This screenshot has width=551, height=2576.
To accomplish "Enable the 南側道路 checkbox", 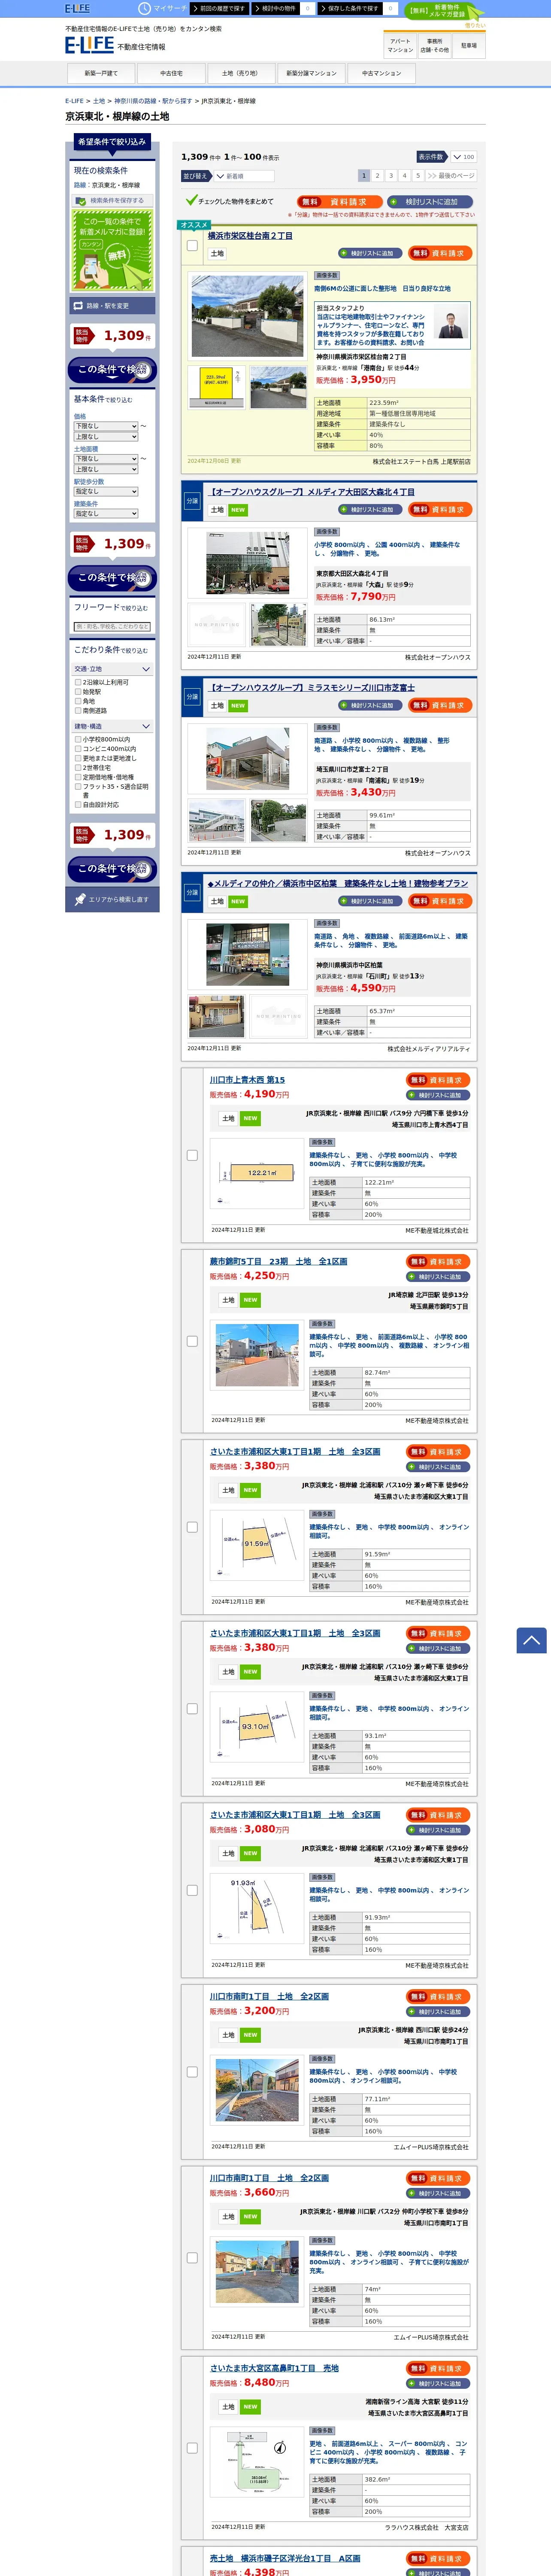I will 78,710.
